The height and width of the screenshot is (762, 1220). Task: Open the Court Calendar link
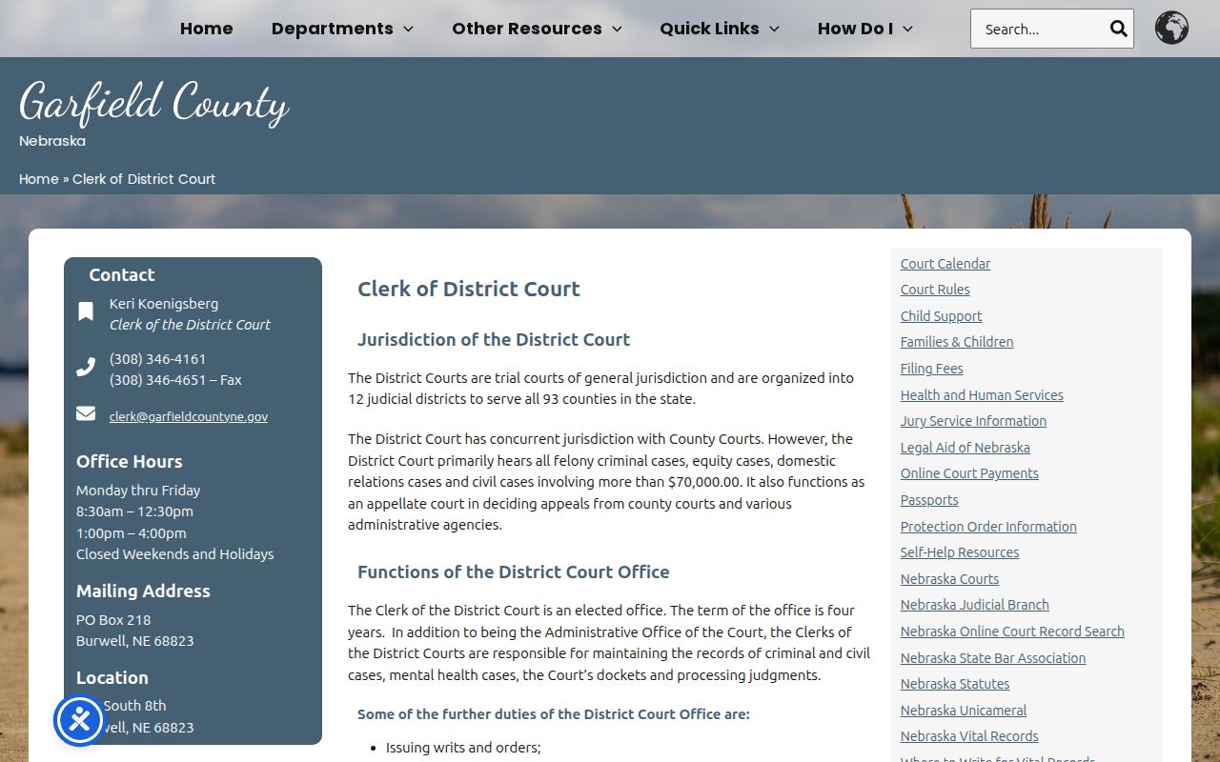[945, 264]
